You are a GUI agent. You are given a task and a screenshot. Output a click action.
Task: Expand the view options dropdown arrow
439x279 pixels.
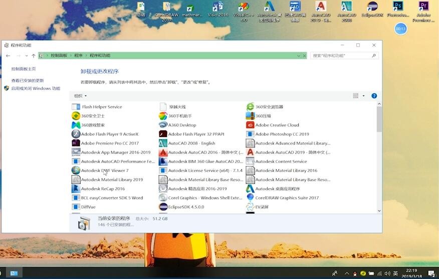tap(364, 96)
